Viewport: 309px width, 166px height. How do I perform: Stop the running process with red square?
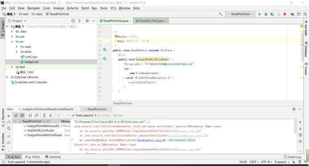pyautogui.click(x=284, y=14)
